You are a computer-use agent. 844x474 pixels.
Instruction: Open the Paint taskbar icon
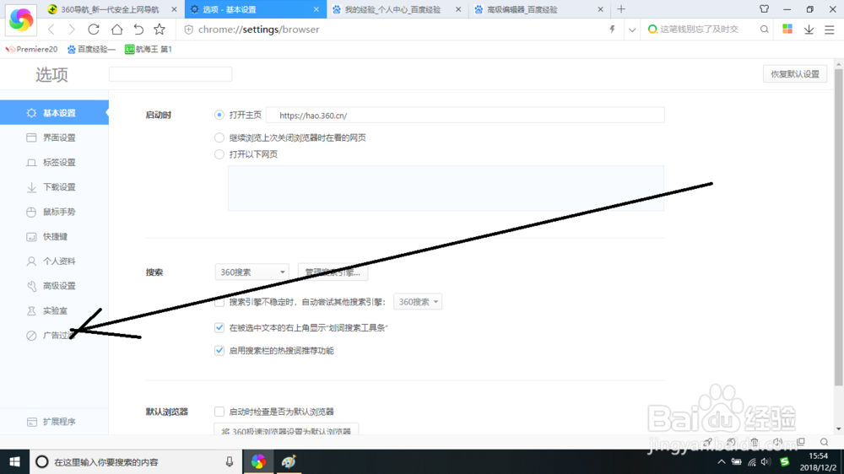click(289, 461)
